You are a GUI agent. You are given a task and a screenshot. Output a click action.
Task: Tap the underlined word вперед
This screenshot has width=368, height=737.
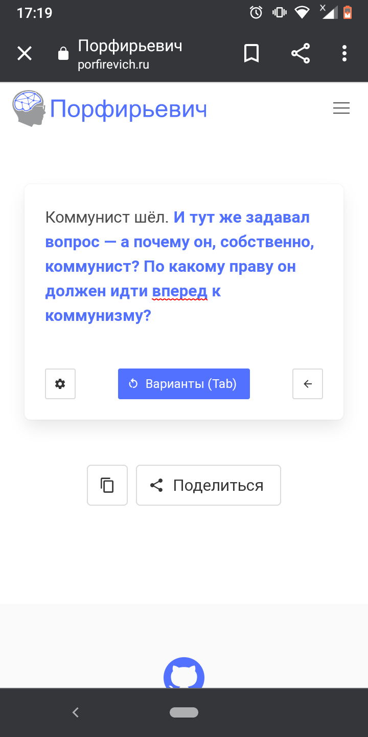click(179, 292)
